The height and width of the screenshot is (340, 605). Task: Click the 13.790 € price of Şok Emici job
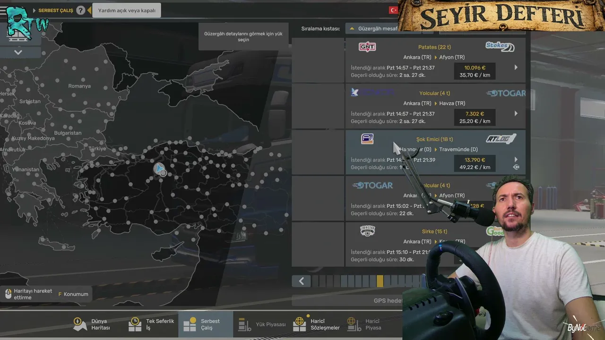pos(475,160)
